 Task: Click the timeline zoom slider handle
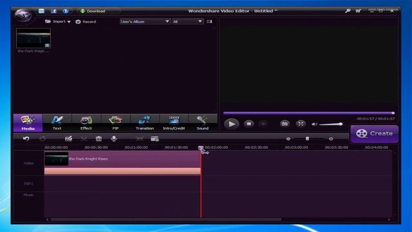pyautogui.click(x=307, y=139)
